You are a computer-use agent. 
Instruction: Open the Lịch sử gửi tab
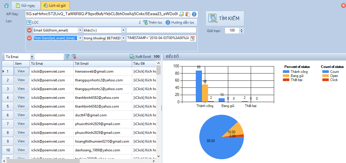click(x=55, y=6)
